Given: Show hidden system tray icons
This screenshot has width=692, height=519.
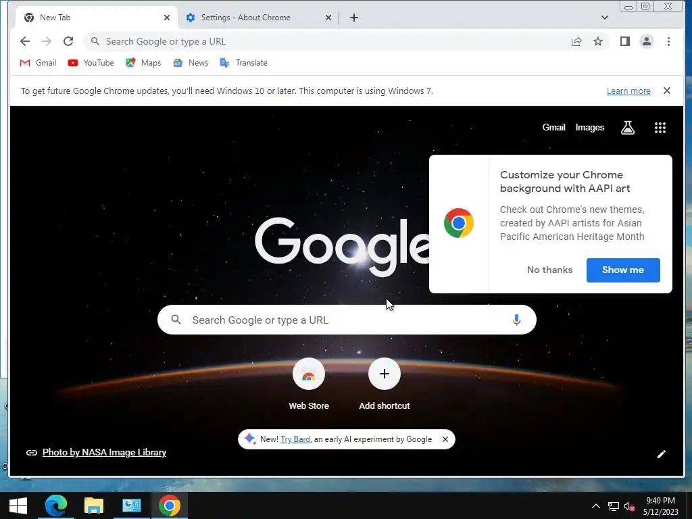Looking at the screenshot, I should [596, 506].
